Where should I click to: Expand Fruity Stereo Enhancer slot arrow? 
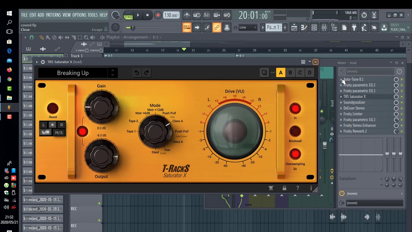tap(341, 126)
